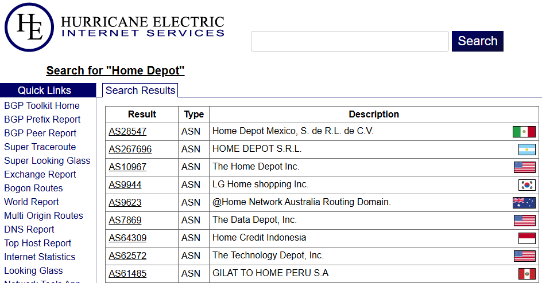Click the Mexico flag icon

tap(524, 132)
